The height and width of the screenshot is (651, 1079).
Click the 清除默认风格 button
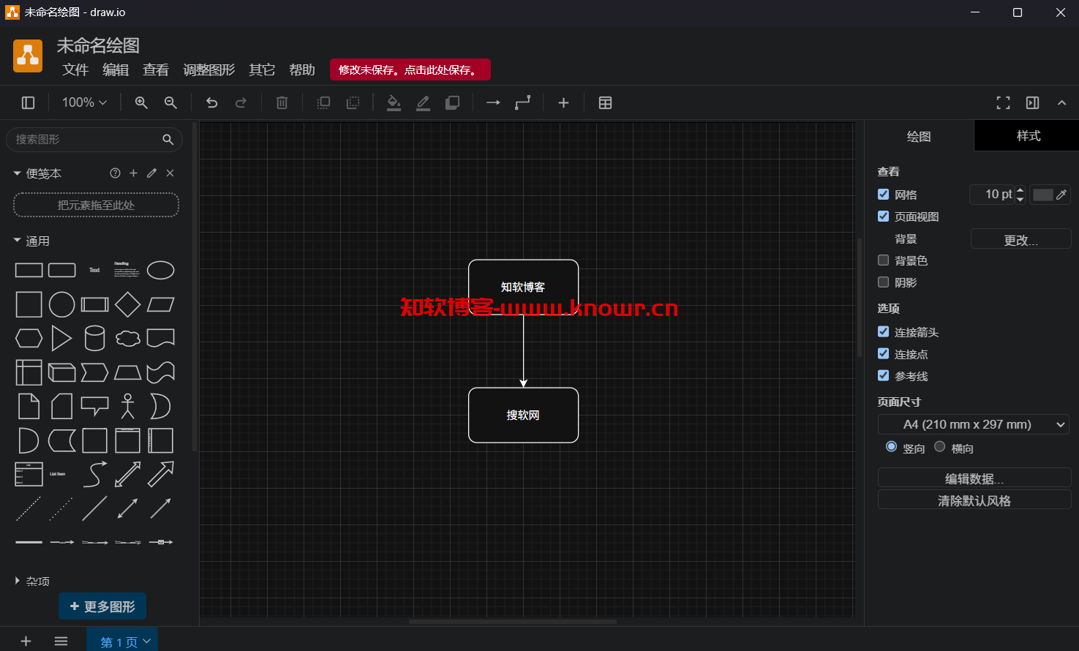pos(974,500)
